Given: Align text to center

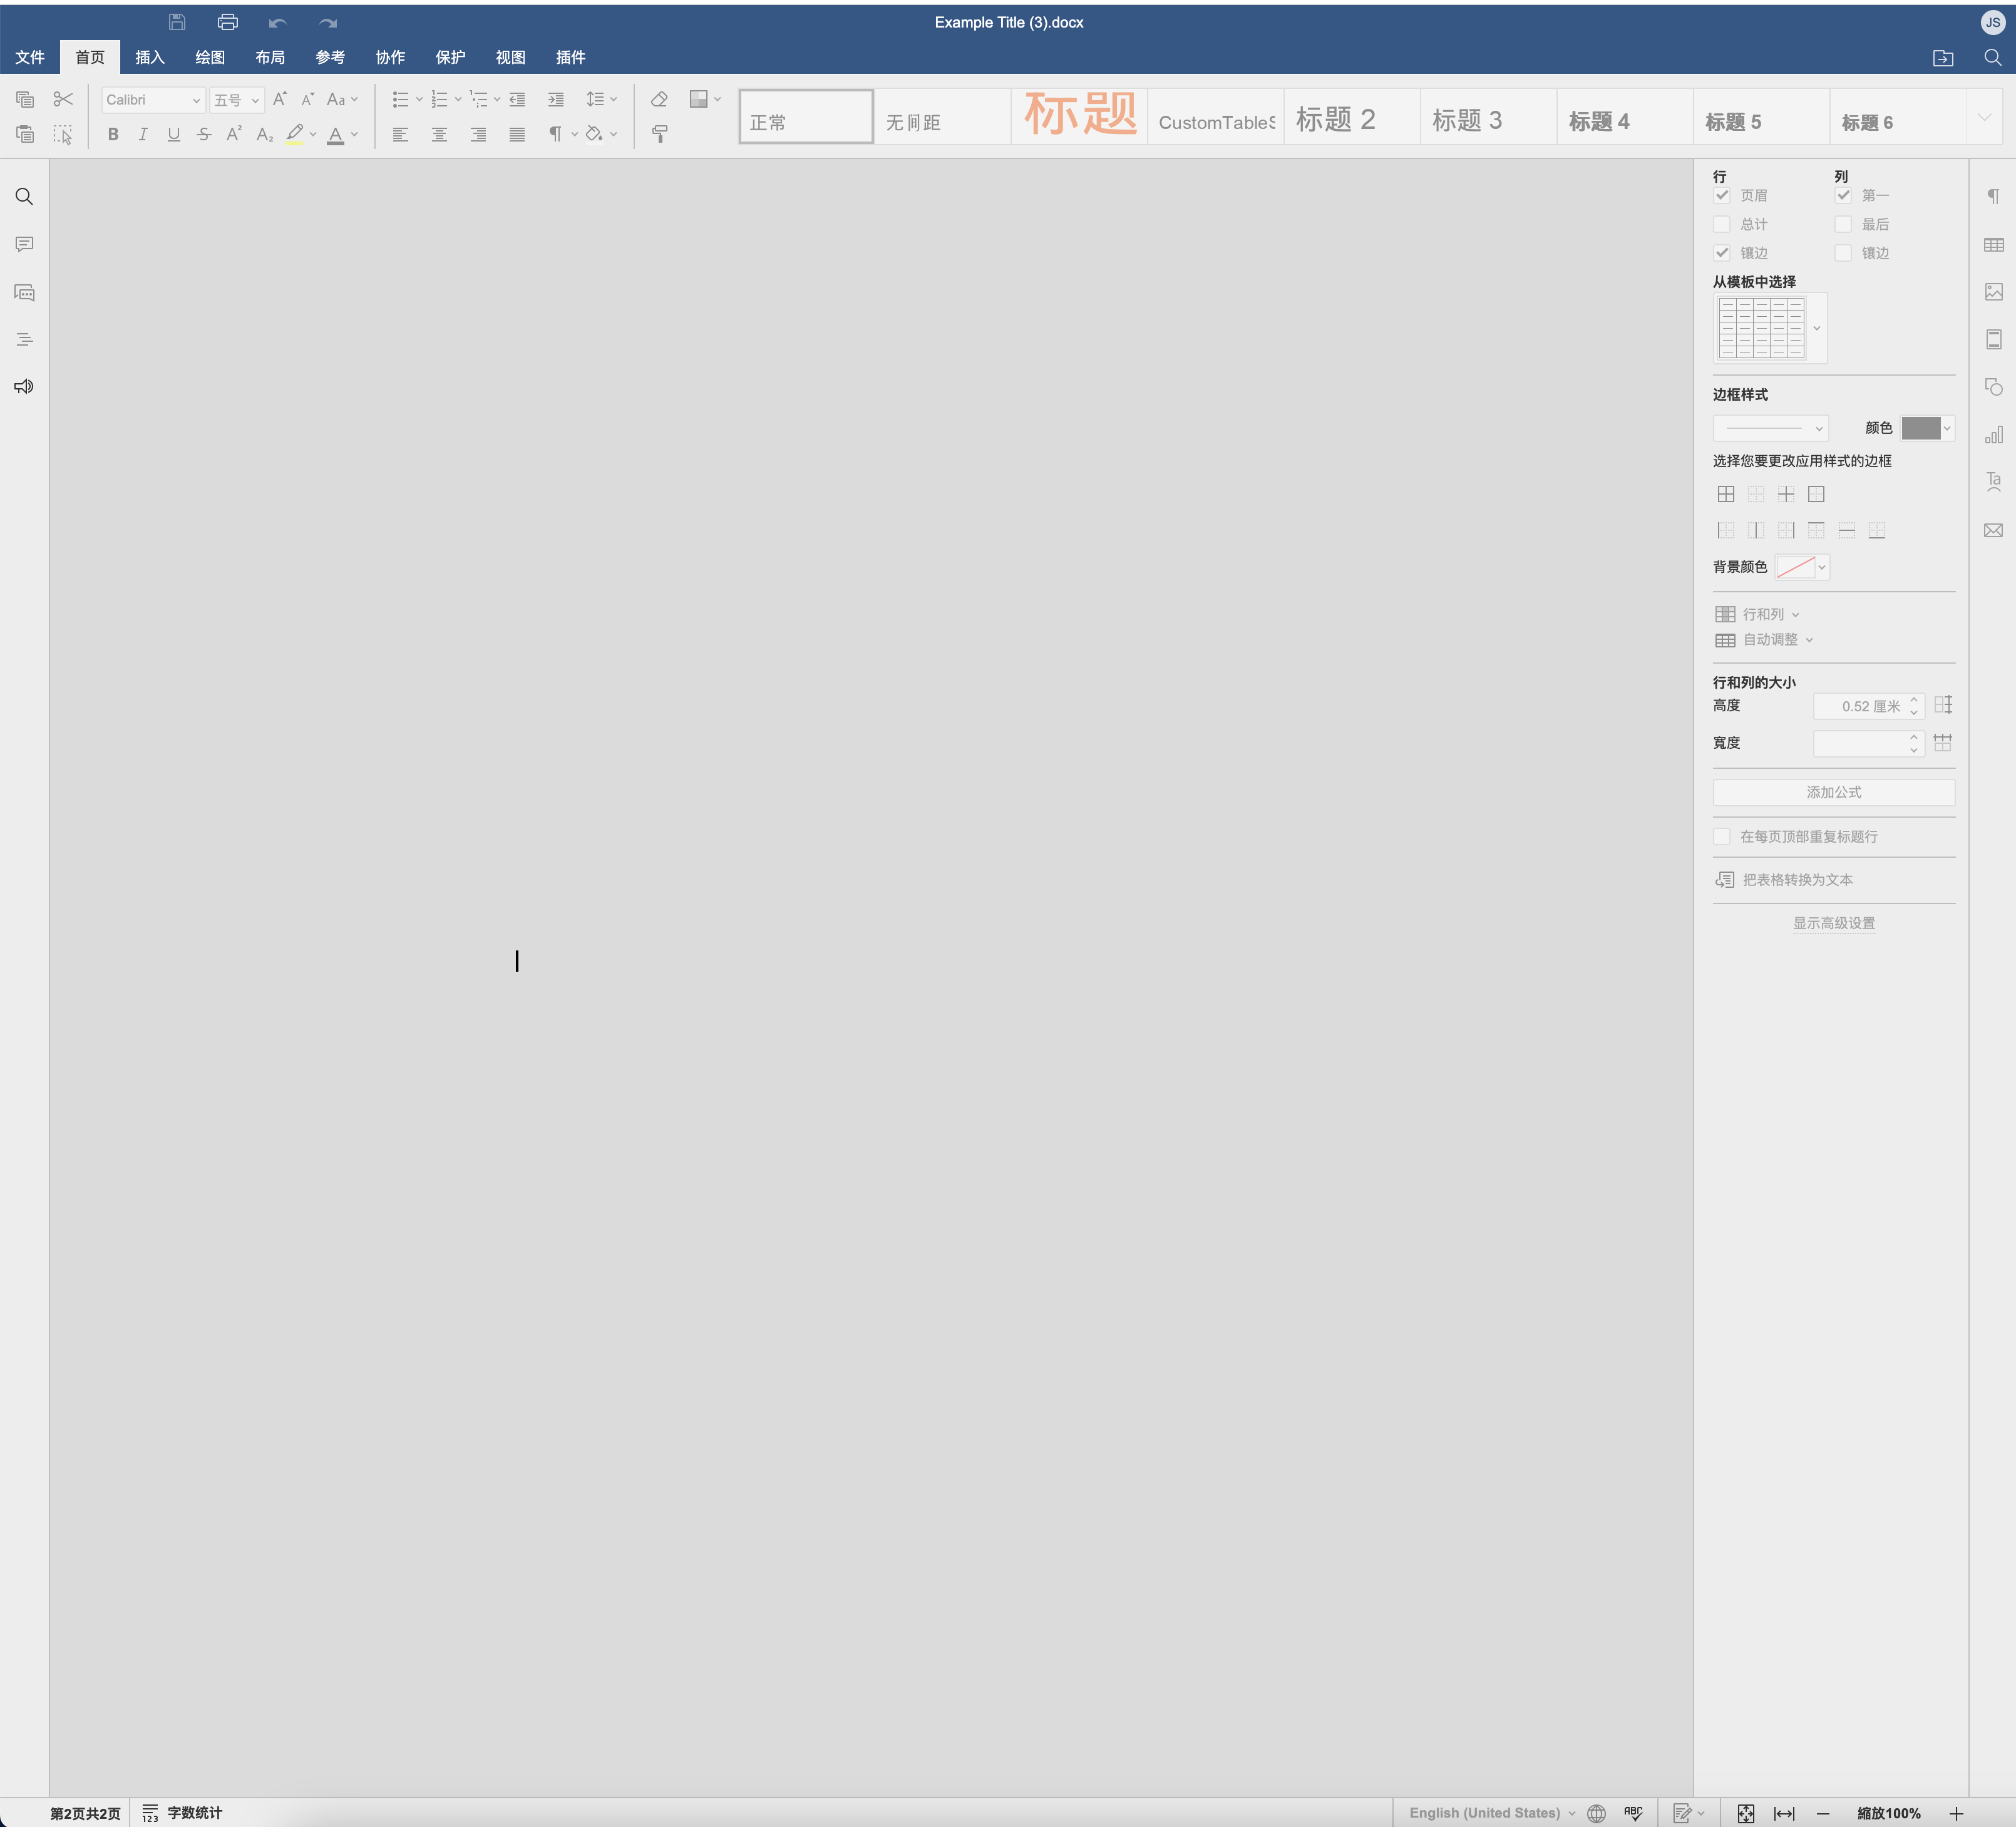Looking at the screenshot, I should [x=439, y=134].
